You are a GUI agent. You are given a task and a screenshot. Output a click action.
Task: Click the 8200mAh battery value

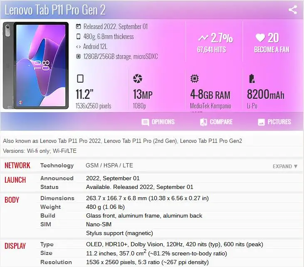pyautogui.click(x=266, y=95)
